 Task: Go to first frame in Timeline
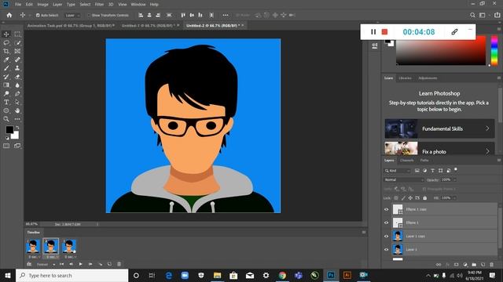(x=61, y=264)
